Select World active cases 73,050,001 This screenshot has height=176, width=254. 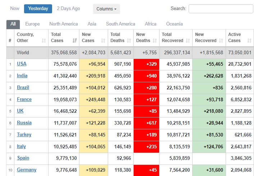click(240, 53)
